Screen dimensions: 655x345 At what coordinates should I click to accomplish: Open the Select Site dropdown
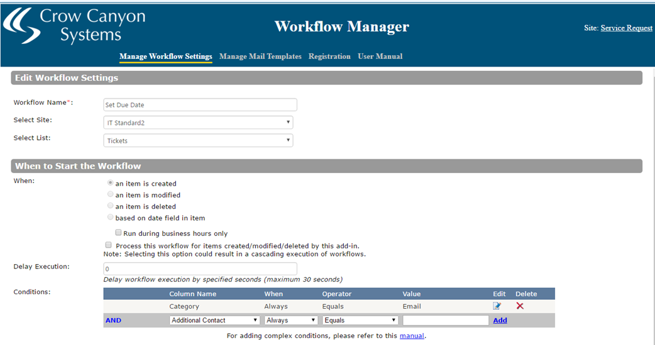198,122
